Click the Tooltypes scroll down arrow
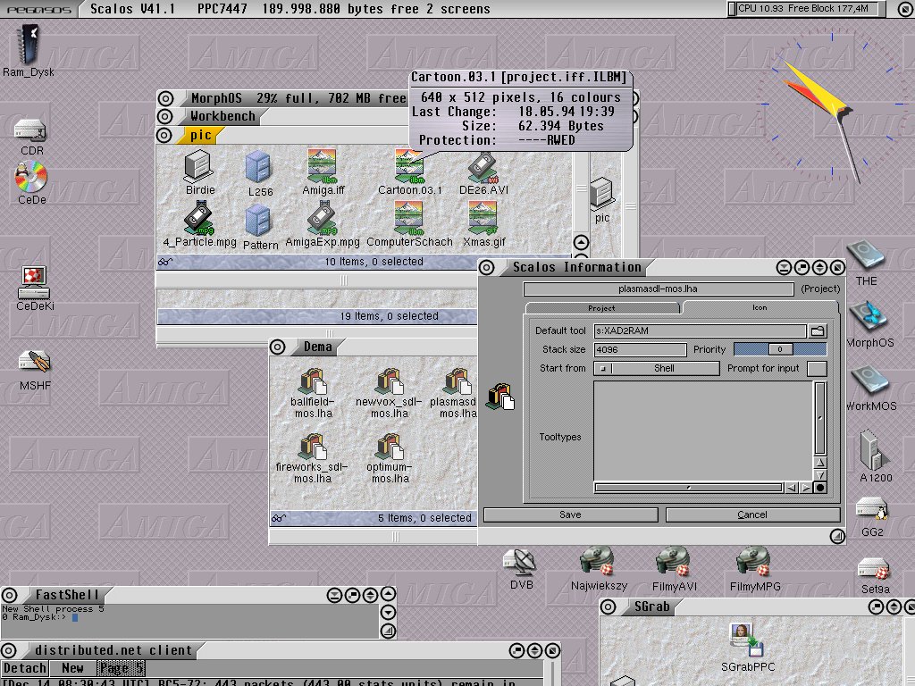Viewport: 915px width, 686px height. tap(820, 475)
